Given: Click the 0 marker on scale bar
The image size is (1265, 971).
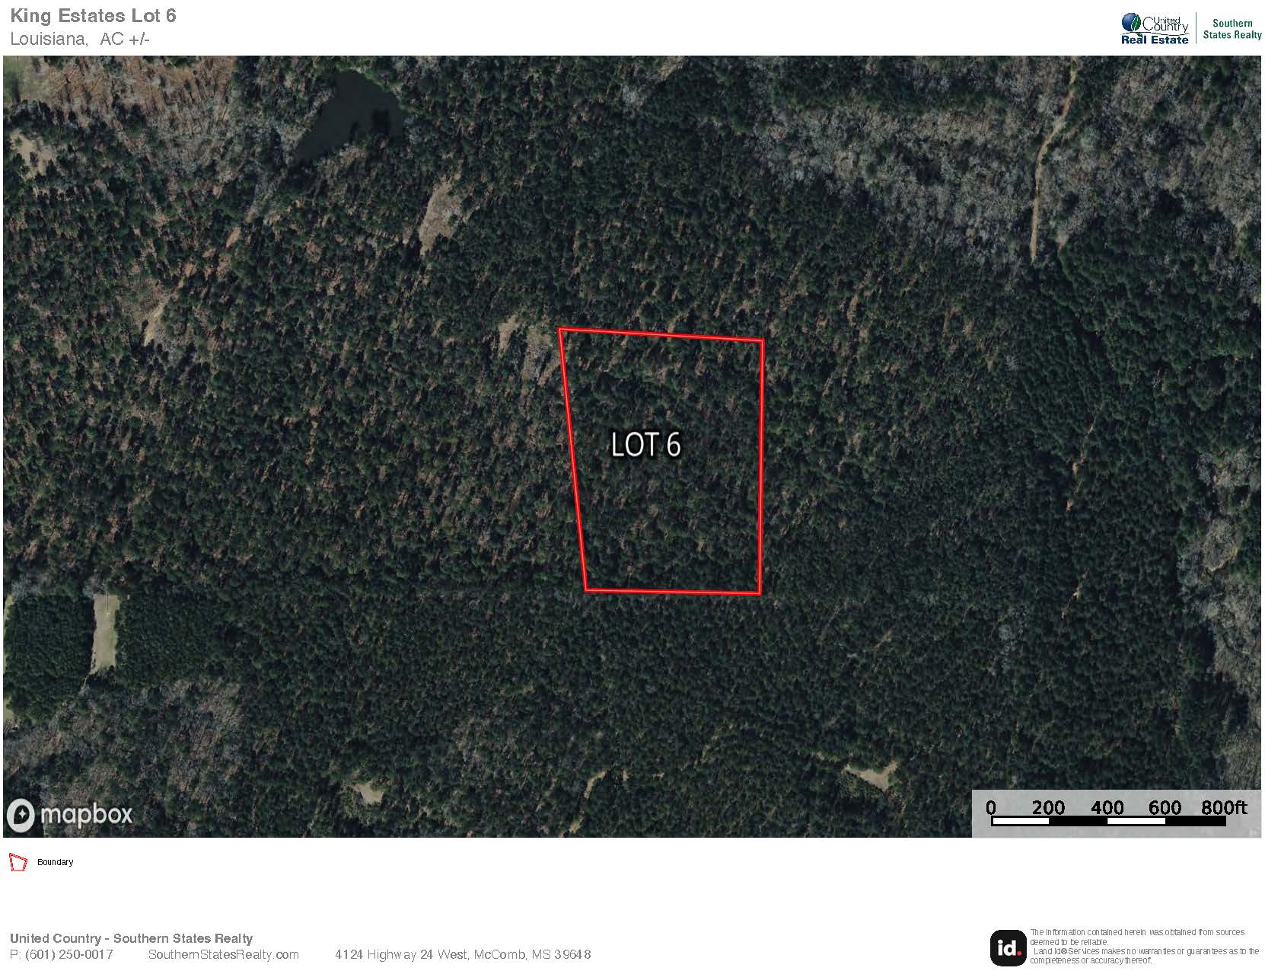Looking at the screenshot, I should (991, 807).
